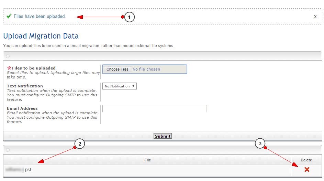
Task: Submit the upload form
Action: 163,136
